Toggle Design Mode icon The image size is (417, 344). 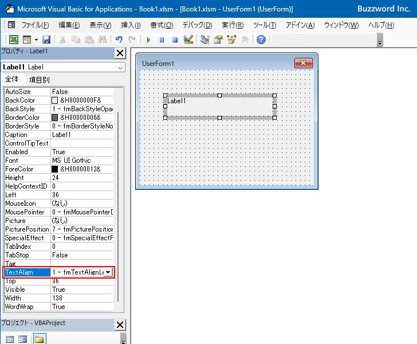[188, 40]
